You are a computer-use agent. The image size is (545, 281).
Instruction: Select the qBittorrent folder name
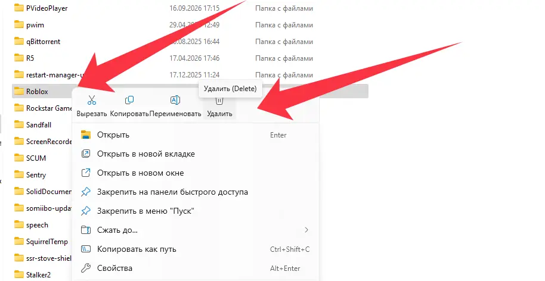[43, 42]
